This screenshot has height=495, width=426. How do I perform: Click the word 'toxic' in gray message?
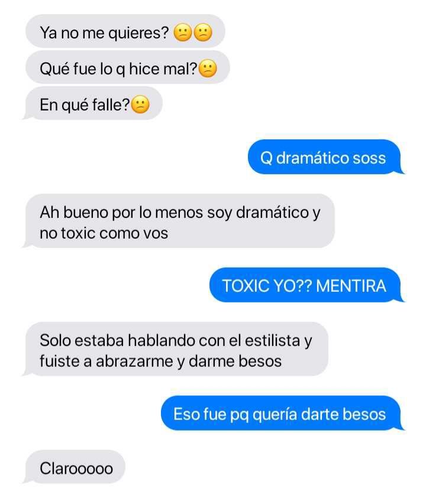click(x=78, y=233)
